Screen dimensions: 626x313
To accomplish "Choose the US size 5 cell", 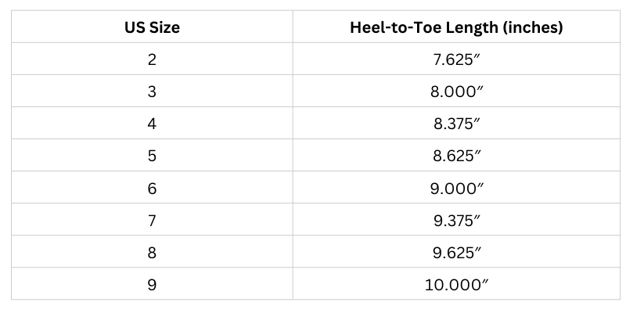I will [152, 156].
